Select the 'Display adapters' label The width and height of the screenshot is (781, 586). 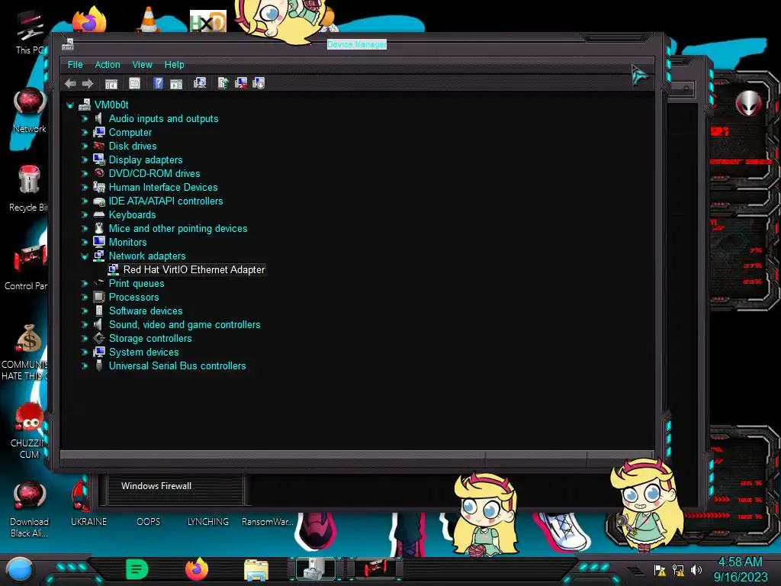tap(146, 160)
